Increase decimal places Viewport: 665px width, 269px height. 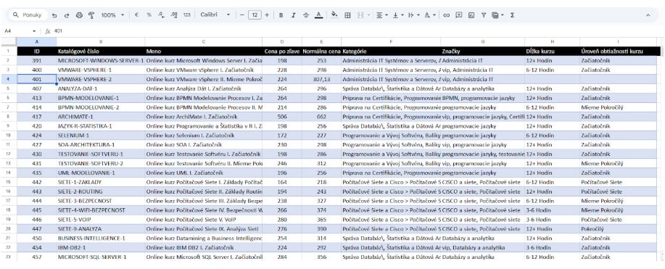point(174,15)
